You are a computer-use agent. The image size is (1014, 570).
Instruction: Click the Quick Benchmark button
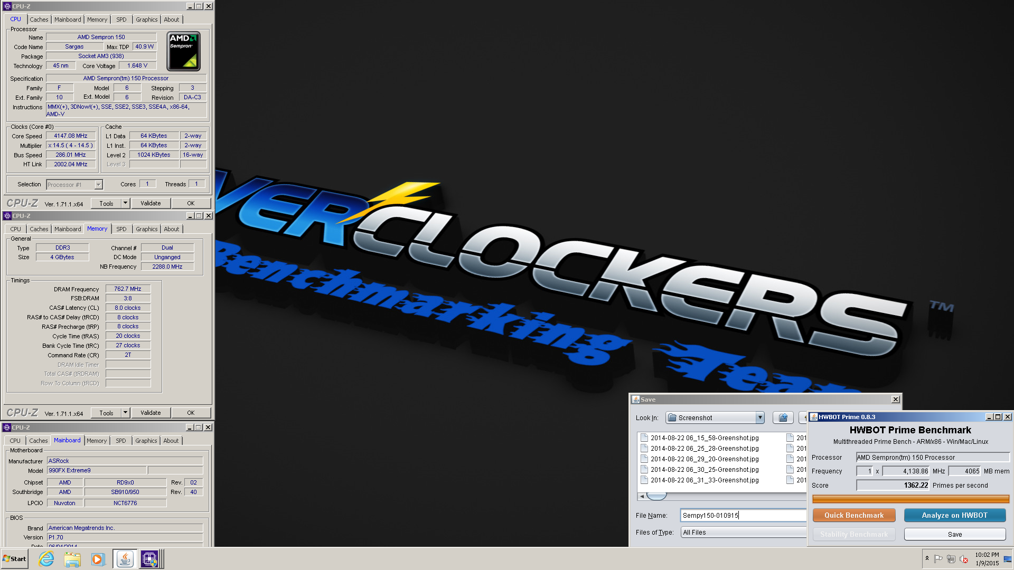click(x=853, y=515)
